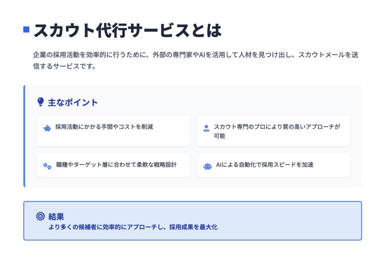Screen dimensions: 384x255
Task: Select the 採用活動にかかる手間やコストを削減 card text
Action: click(104, 127)
